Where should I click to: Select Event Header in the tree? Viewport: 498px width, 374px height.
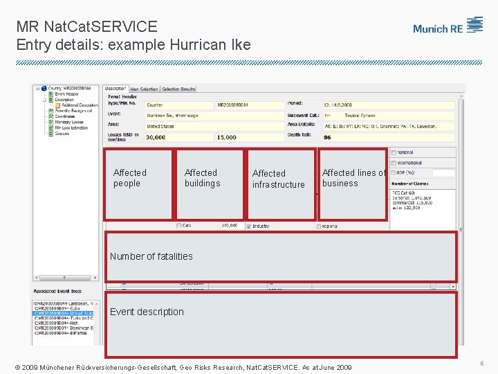click(66, 94)
